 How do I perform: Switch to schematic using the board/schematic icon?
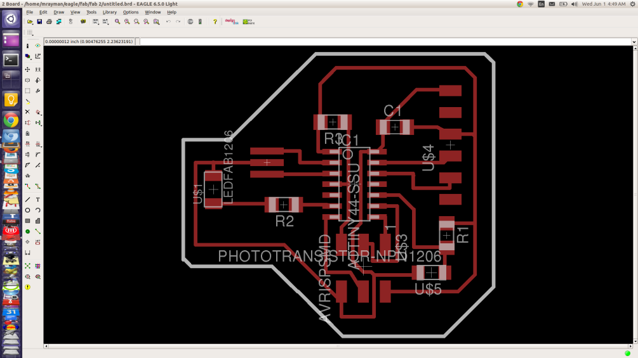tap(71, 22)
